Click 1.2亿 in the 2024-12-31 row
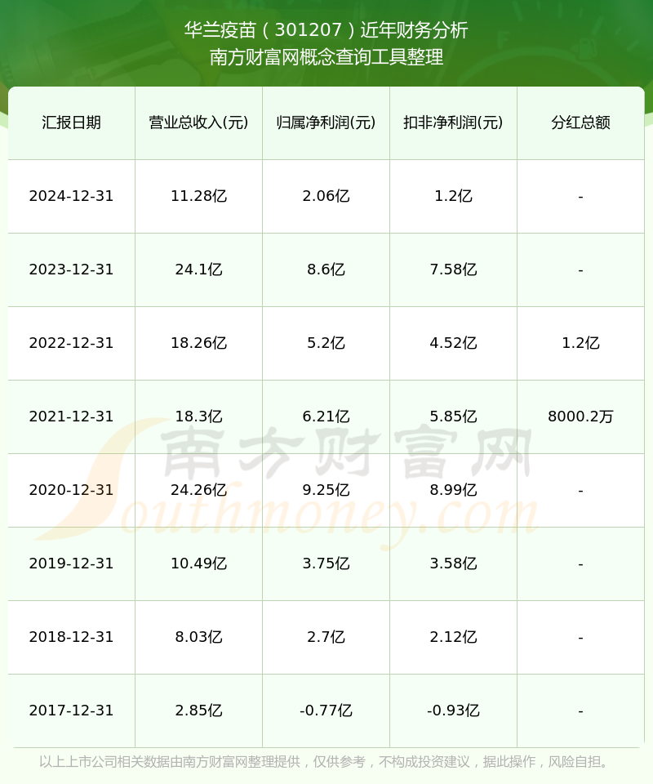 point(453,196)
